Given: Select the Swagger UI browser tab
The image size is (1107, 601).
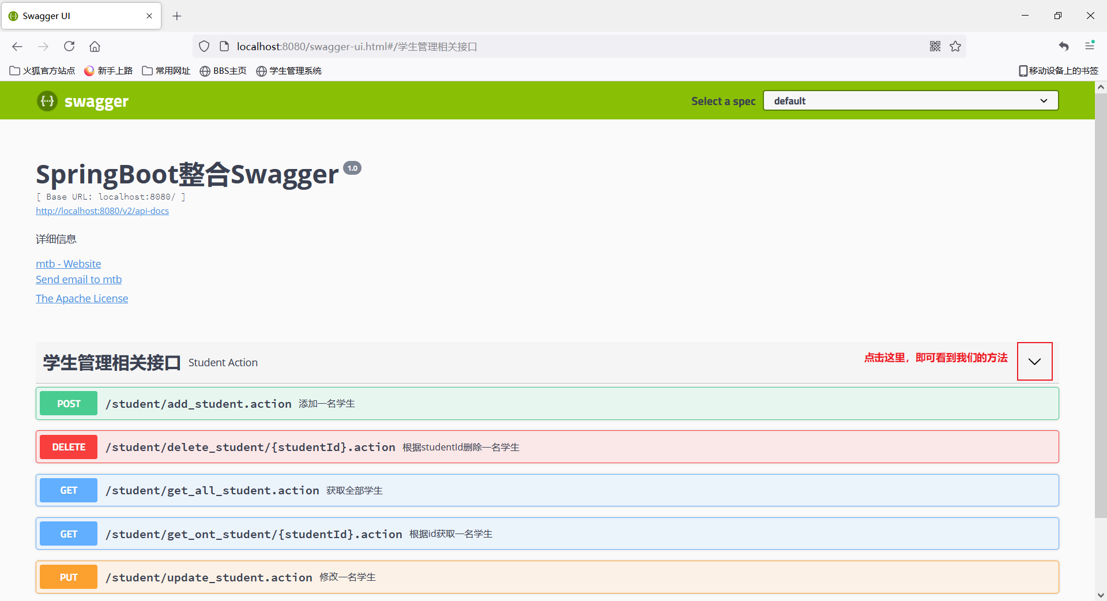Looking at the screenshot, I should click(81, 16).
